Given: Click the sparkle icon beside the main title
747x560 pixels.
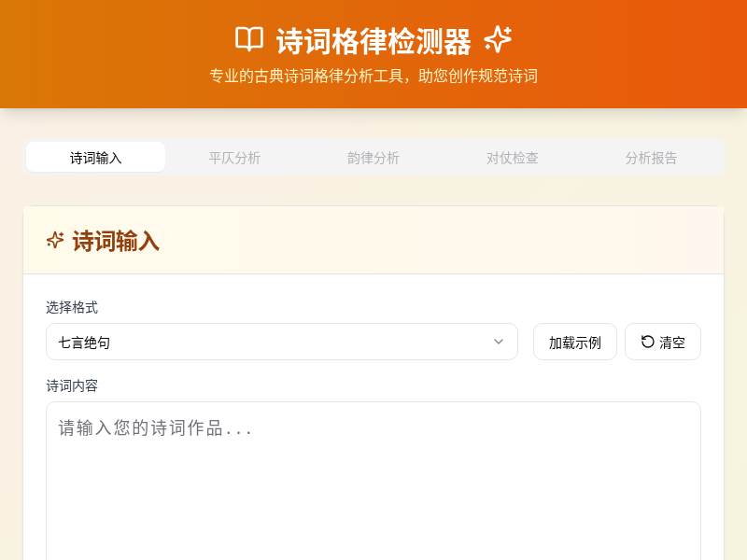Looking at the screenshot, I should click(498, 39).
